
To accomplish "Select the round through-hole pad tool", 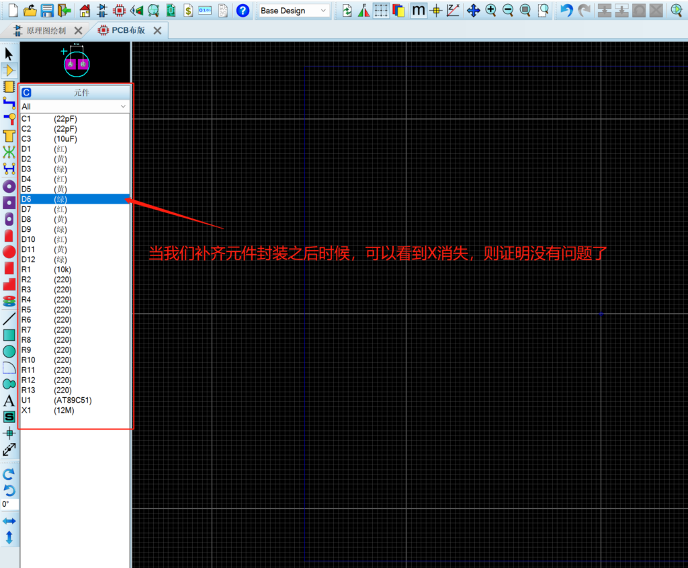I will 9,186.
